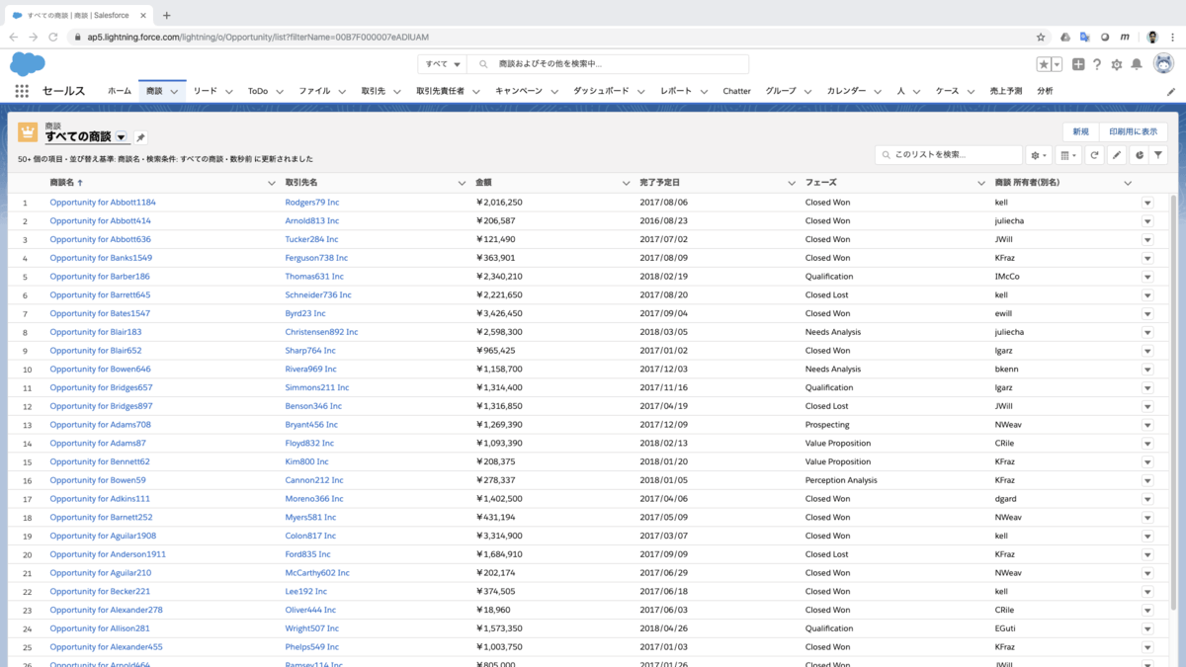Open the global actions plus icon
The image size is (1186, 667).
click(1078, 64)
